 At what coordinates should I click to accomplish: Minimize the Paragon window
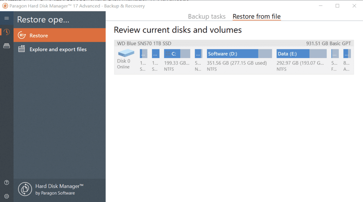point(320,6)
